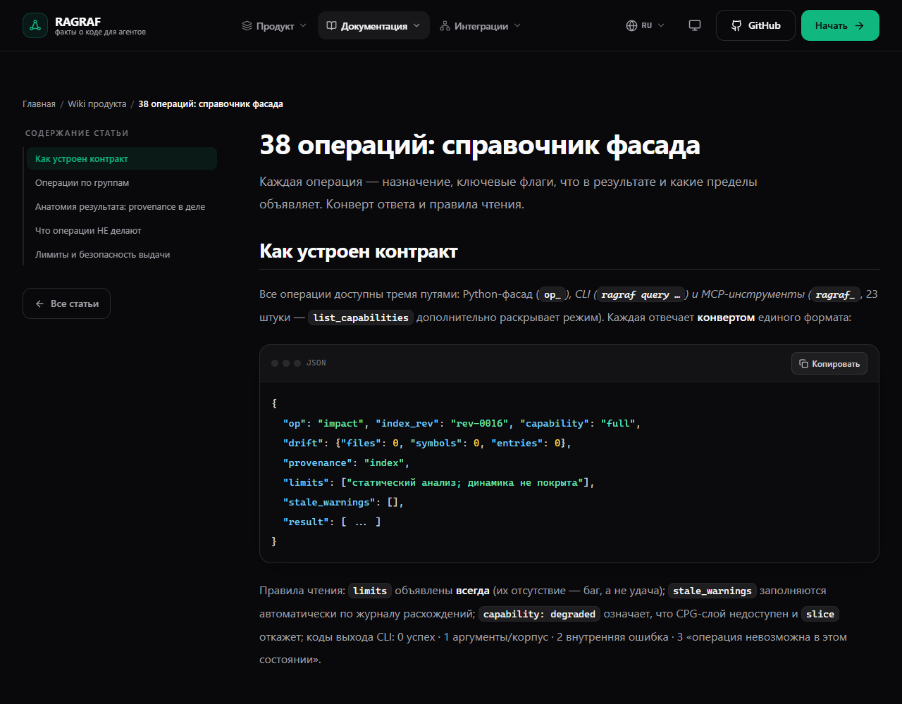The width and height of the screenshot is (902, 704).
Task: Jump to Лимиты и безопасность выдачи
Action: coord(121,254)
